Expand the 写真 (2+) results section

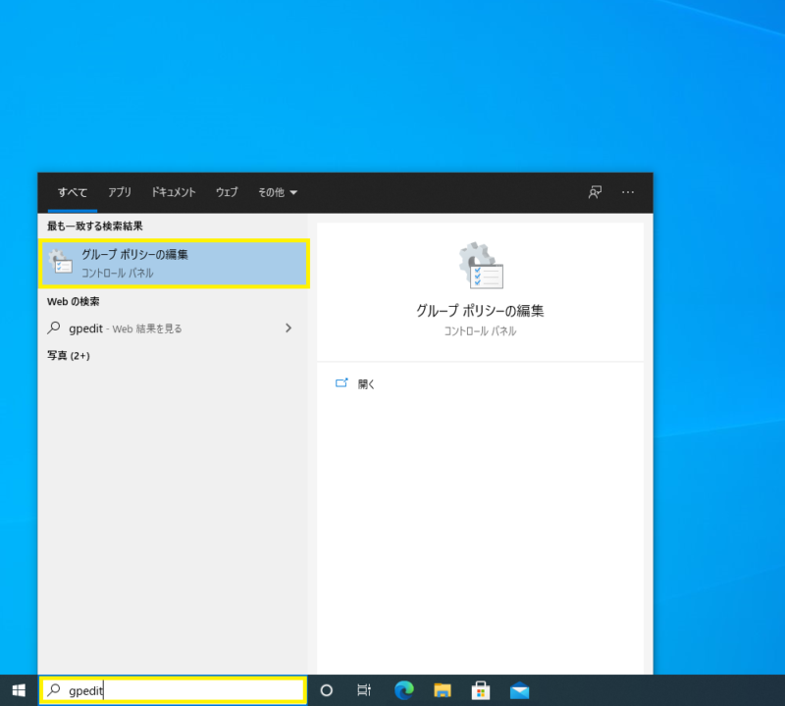69,356
